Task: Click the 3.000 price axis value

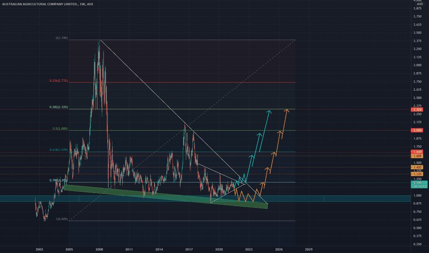Action: (x=417, y=65)
